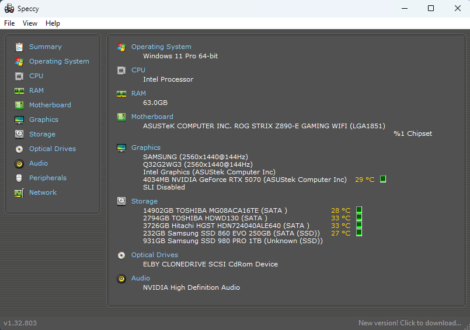
Task: Click the Optical Drives heading link in summary
Action: pos(155,255)
